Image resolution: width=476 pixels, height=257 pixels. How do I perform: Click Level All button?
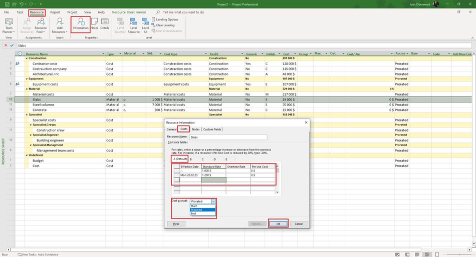[145, 25]
